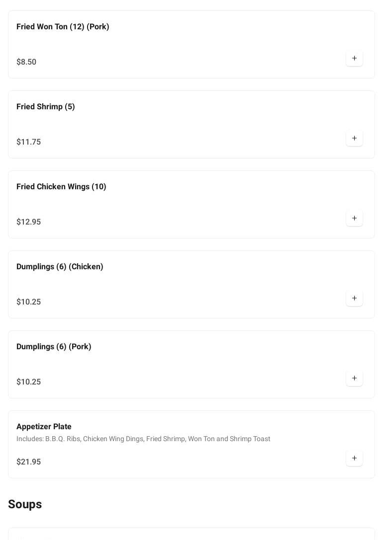Select the Dumplings (6) (Pork) title
The image size is (383, 540).
(54, 346)
